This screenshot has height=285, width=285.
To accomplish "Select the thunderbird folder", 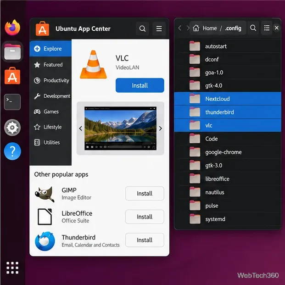I will tap(228, 112).
